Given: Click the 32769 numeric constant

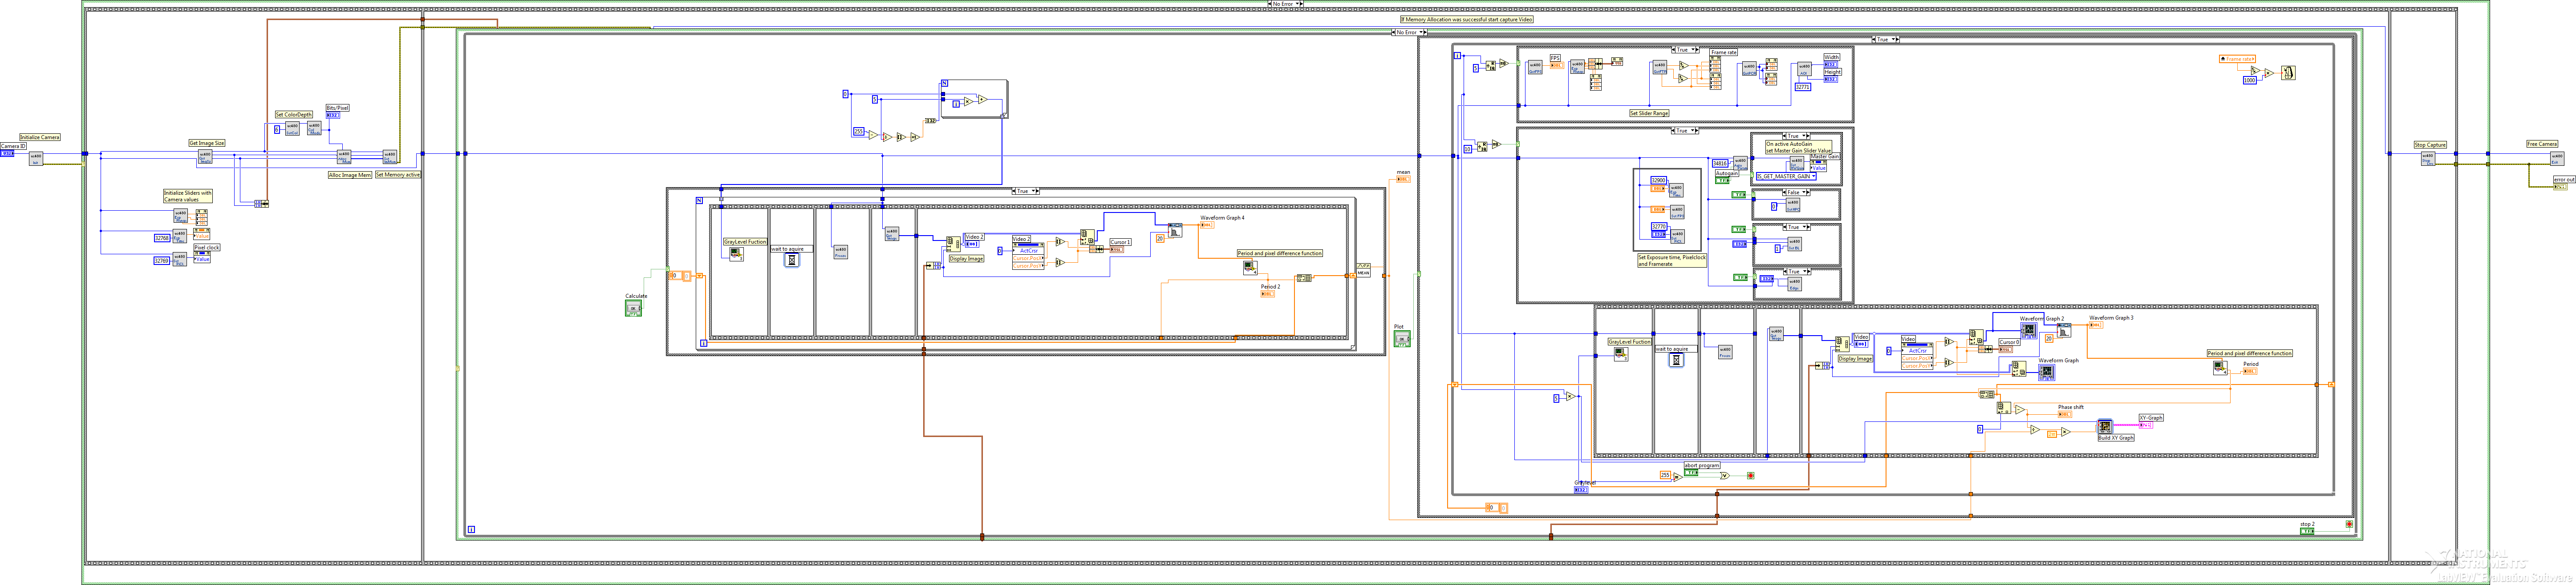Looking at the screenshot, I should click(161, 260).
